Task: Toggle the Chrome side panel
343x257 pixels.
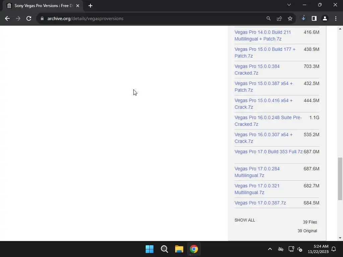Action: coord(314,19)
